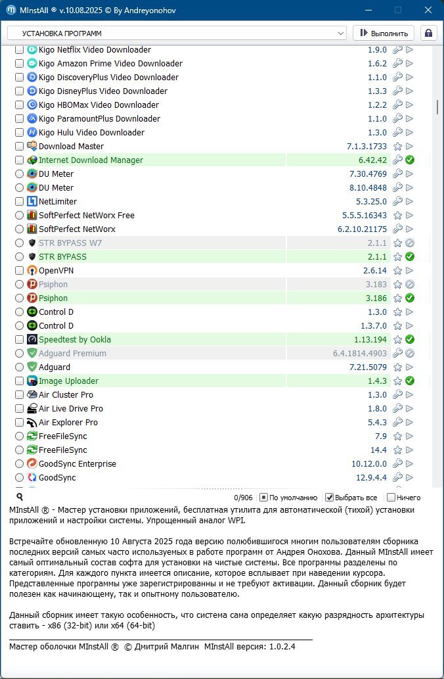444x679 pixels.
Task: Check the Kigo Netflix Video Downloader box
Action: coord(19,50)
